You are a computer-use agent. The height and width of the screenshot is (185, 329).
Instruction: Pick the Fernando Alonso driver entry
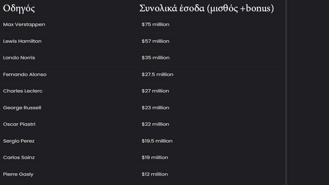point(25,74)
